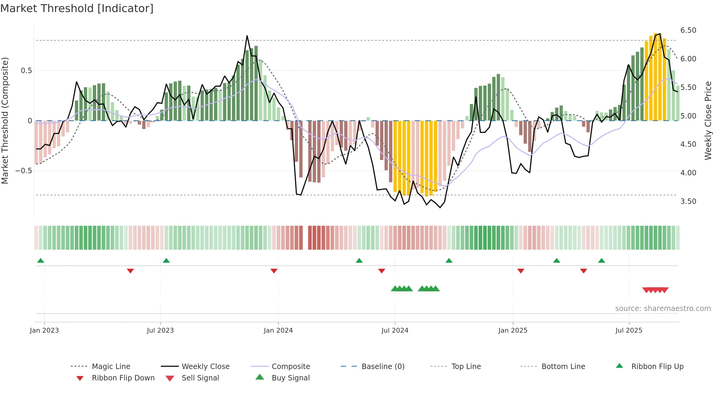
Task: Click the sell signal cluster after Jul 2025
Action: tap(656, 290)
